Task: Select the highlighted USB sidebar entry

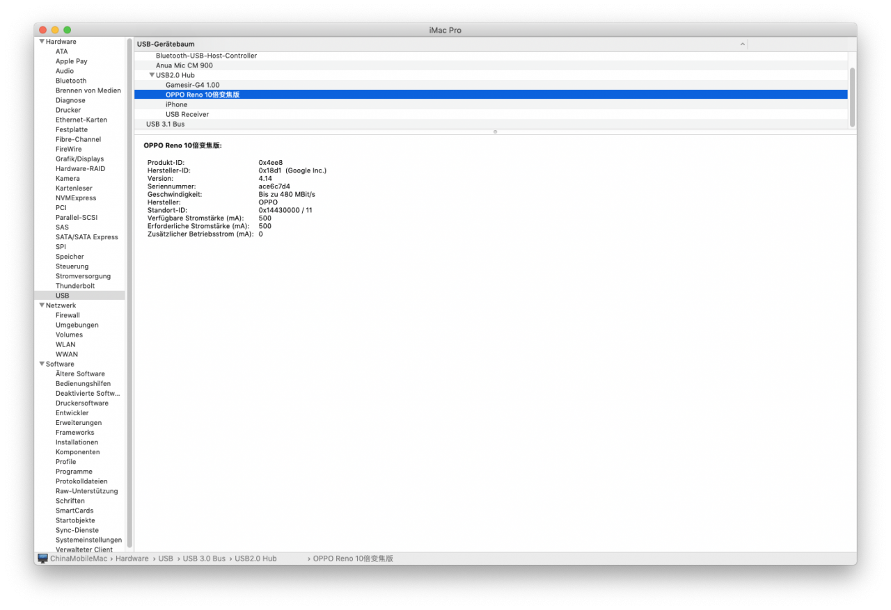Action: tap(79, 296)
